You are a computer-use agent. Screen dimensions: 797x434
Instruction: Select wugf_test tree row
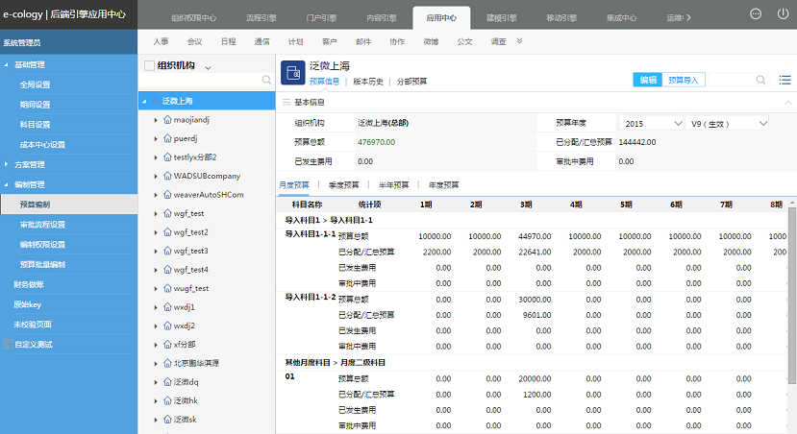[x=207, y=288]
